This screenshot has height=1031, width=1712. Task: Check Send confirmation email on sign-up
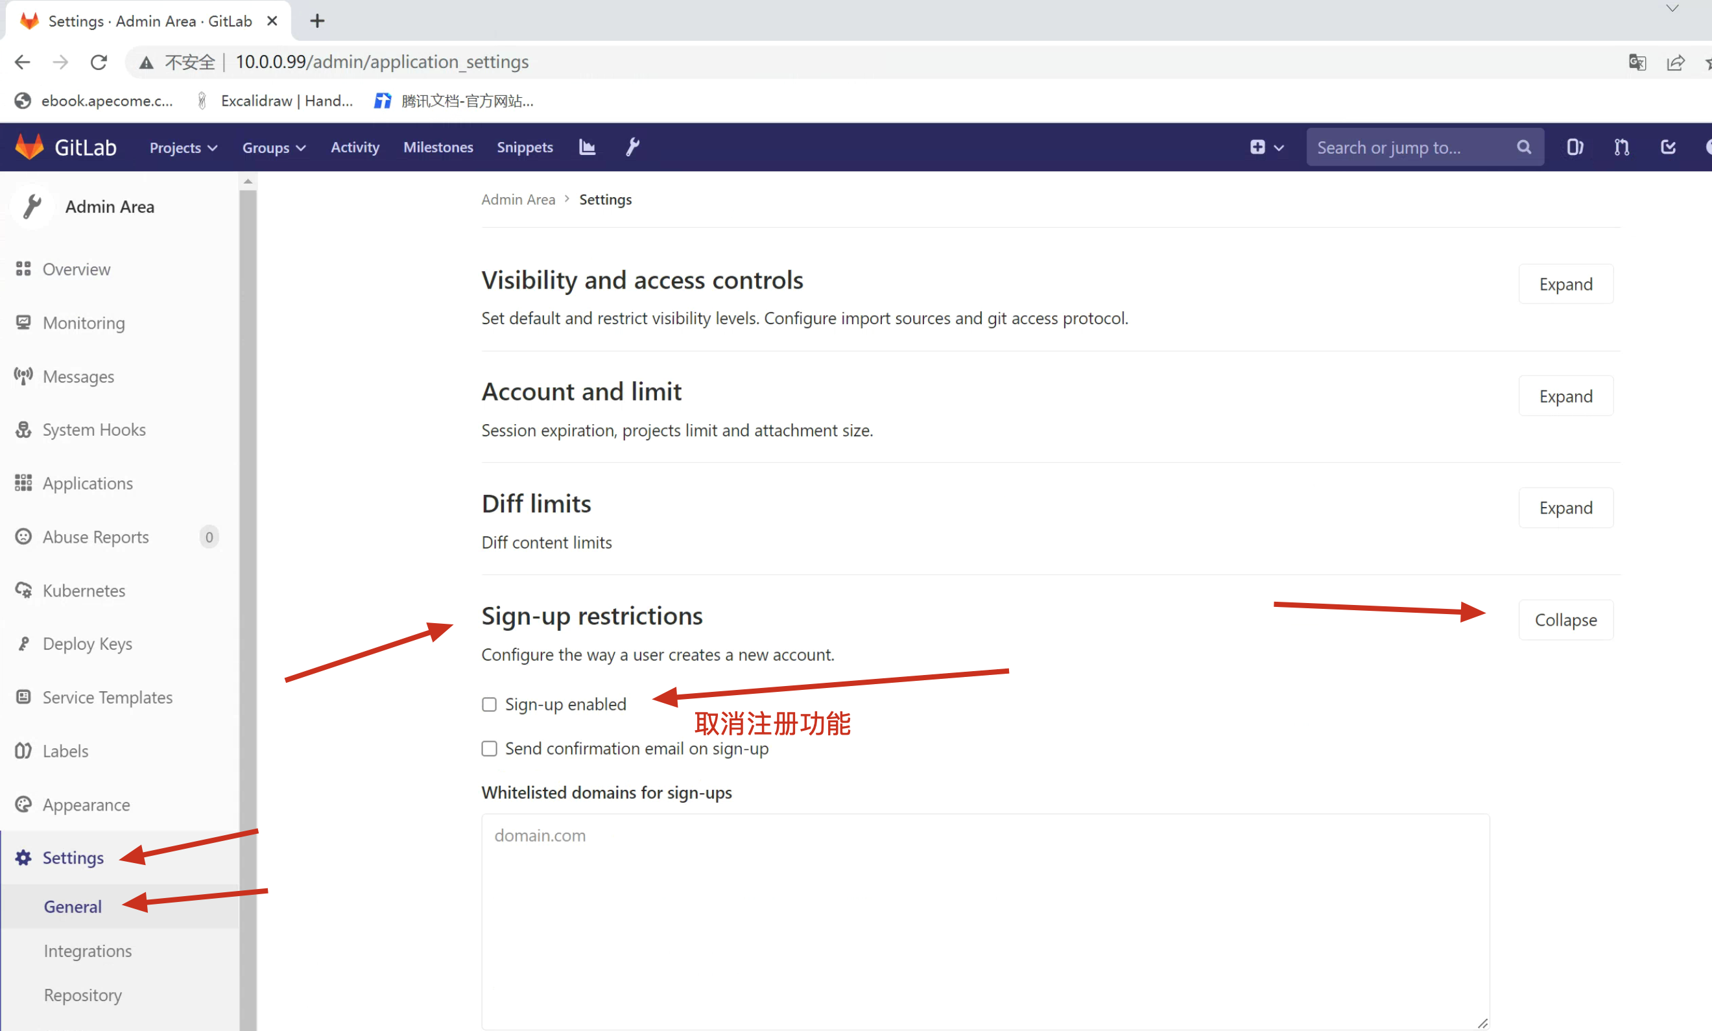click(x=489, y=748)
